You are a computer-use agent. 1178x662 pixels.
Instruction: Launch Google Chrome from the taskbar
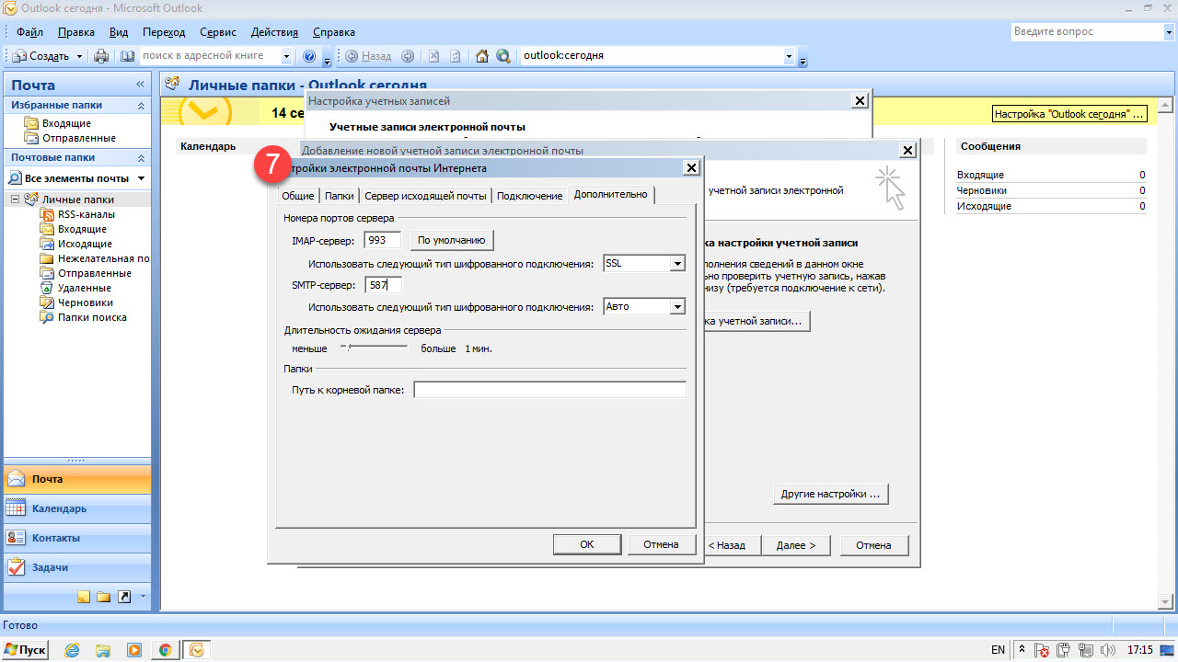[x=165, y=649]
